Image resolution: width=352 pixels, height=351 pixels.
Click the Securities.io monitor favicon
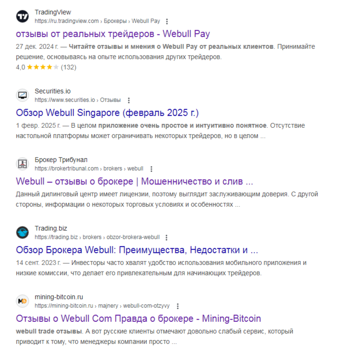23,95
